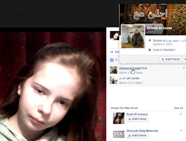
Task: Dismiss Ahmed Al Azawi's Nice comment
Action: 184,68
